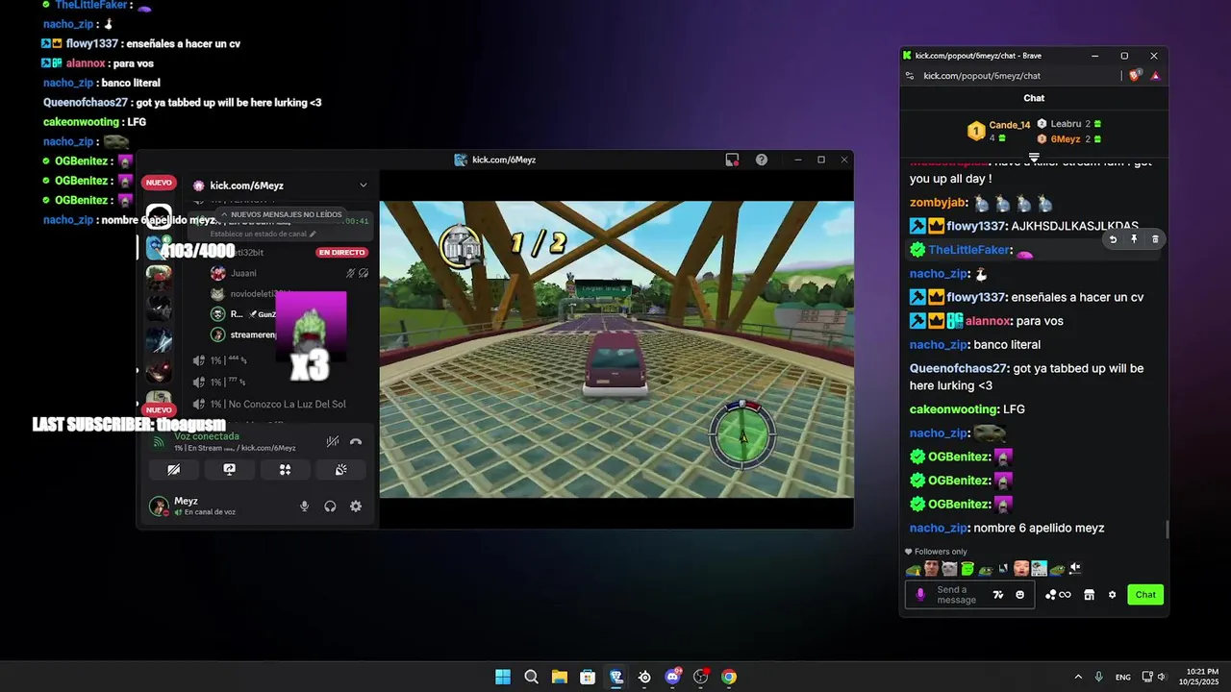Open Chrome from taskbar
Viewport: 1231px width, 692px height.
click(x=729, y=677)
